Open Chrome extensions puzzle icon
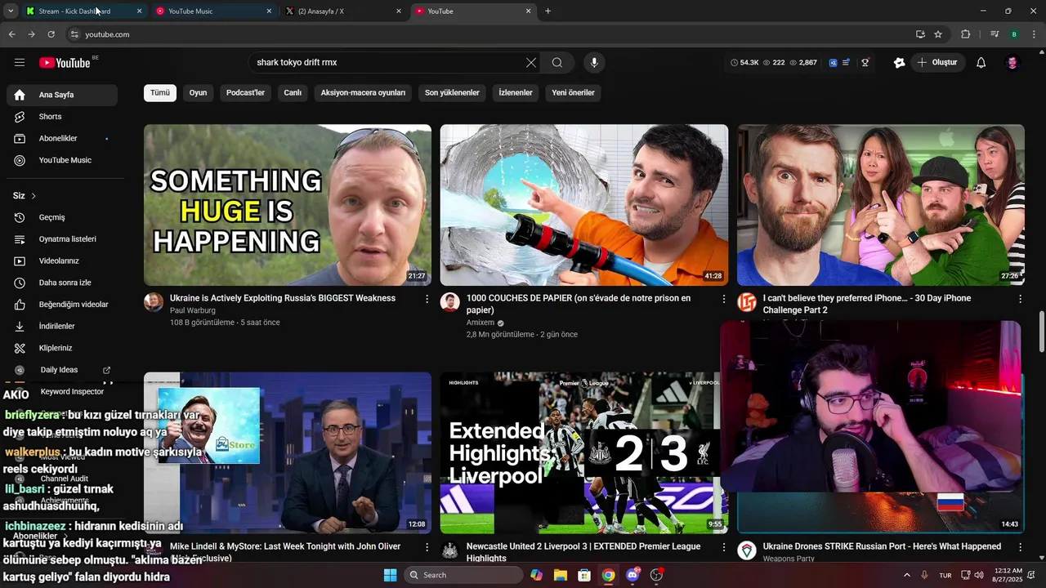1046x588 pixels. [x=966, y=34]
